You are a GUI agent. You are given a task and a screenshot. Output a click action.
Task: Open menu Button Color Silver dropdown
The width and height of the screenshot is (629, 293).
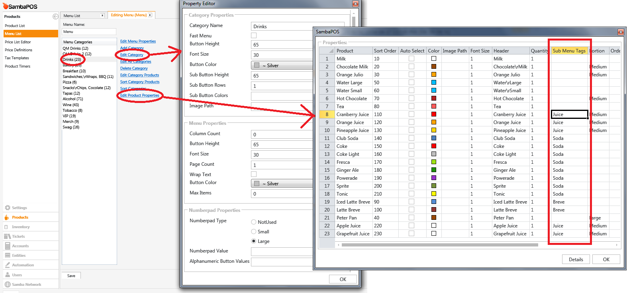[x=282, y=183]
